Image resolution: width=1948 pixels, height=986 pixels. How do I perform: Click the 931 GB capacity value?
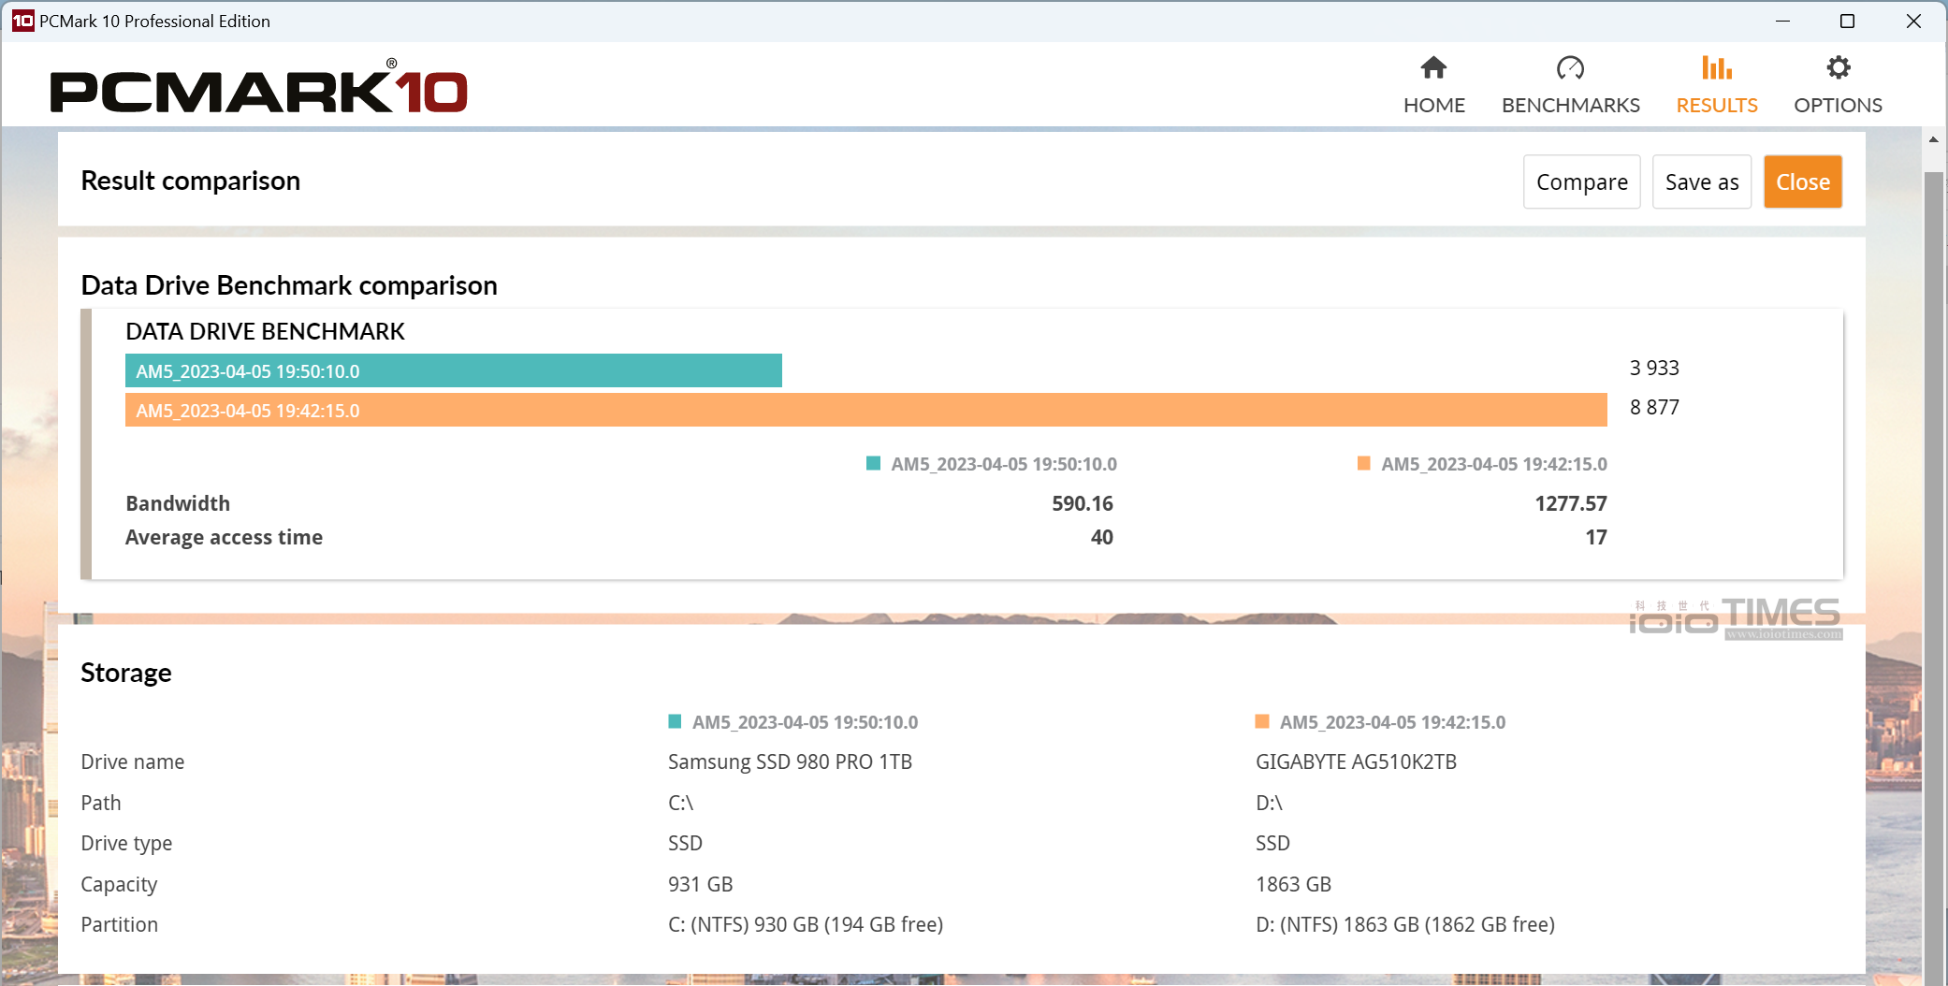[x=700, y=884]
